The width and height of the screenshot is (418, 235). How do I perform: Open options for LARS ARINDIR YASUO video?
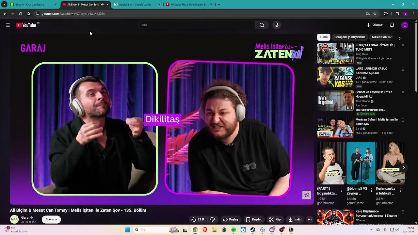403,69
